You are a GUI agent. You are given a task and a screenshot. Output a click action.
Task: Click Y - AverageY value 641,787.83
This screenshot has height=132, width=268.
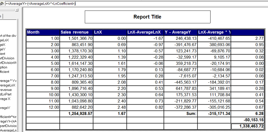coord(181,88)
